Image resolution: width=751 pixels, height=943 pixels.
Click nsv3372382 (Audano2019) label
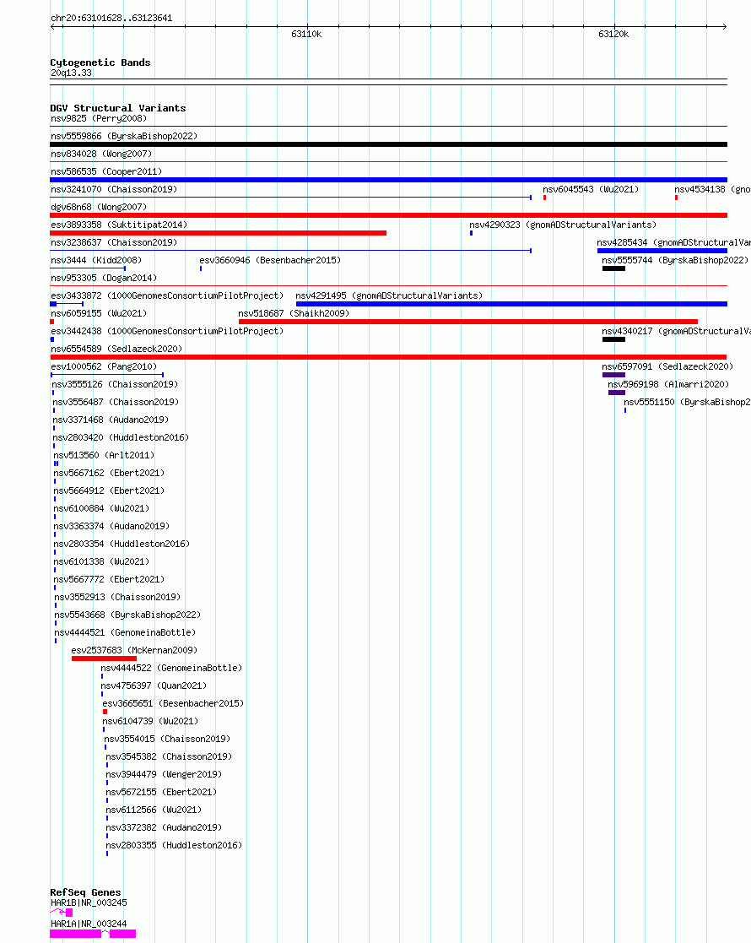tap(164, 828)
